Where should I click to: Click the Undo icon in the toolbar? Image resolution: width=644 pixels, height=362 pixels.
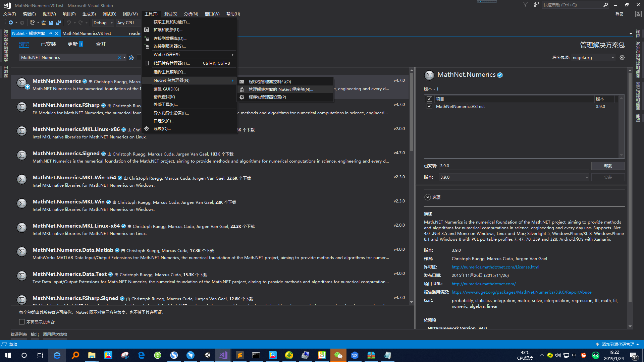pos(68,22)
